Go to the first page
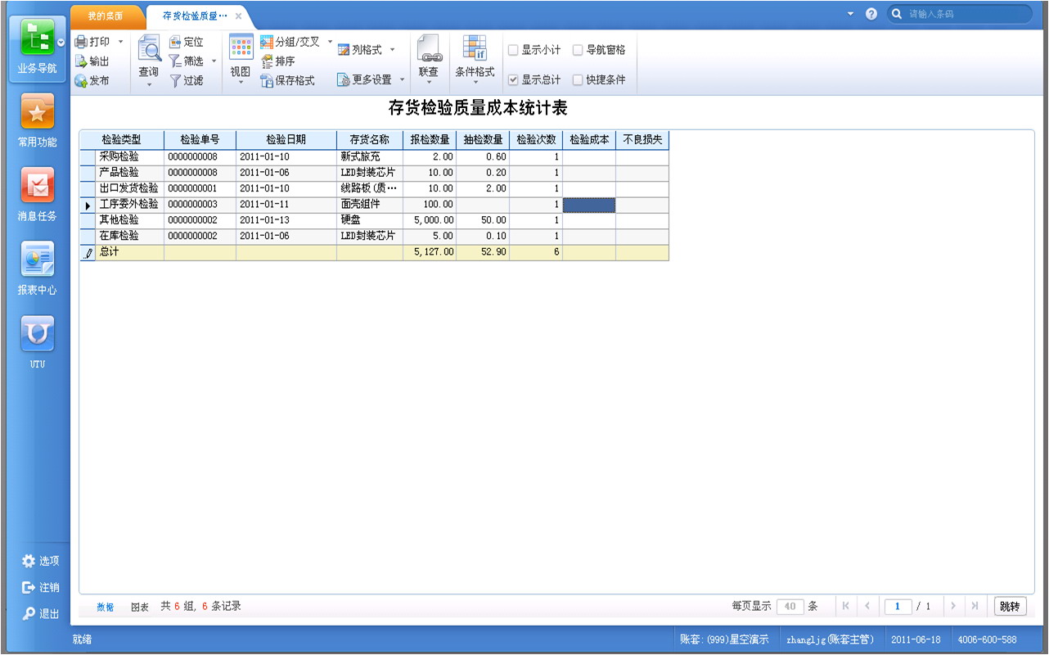The height and width of the screenshot is (655, 1049). pyautogui.click(x=845, y=607)
